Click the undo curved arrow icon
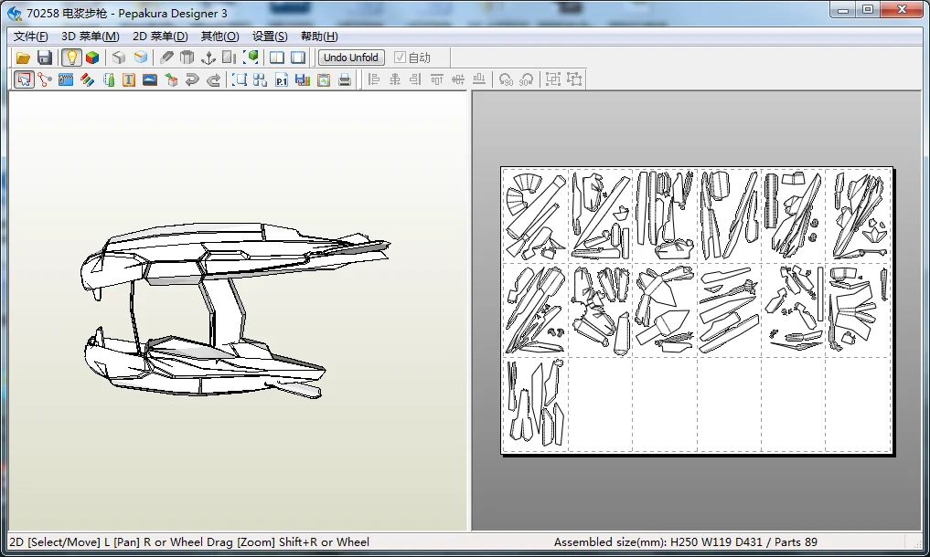930x557 pixels. tap(191, 79)
